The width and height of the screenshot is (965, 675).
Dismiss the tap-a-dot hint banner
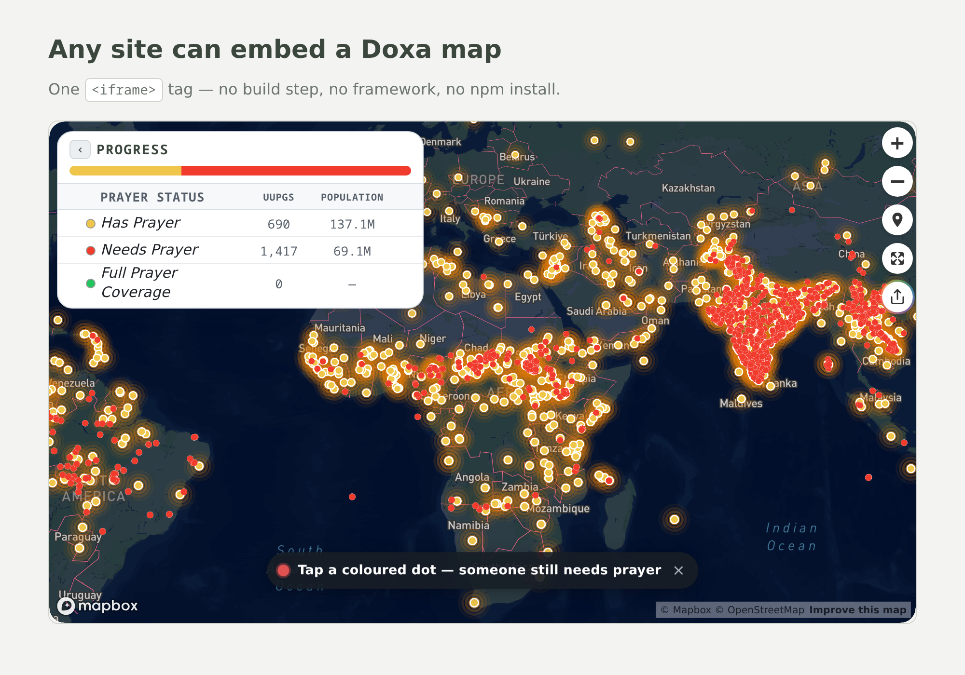click(x=678, y=570)
